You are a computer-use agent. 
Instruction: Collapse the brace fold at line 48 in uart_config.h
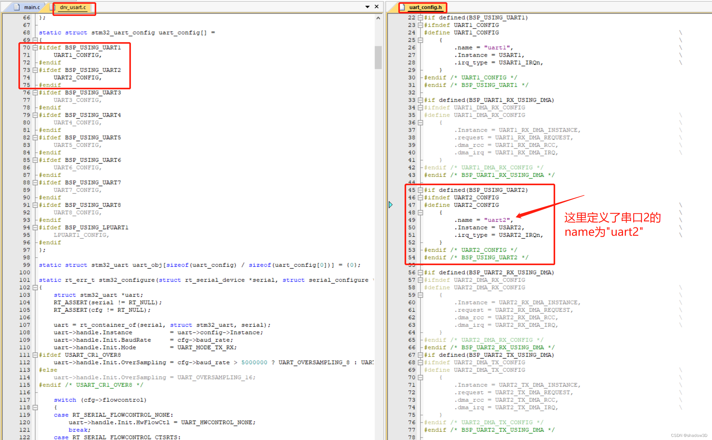pos(421,212)
